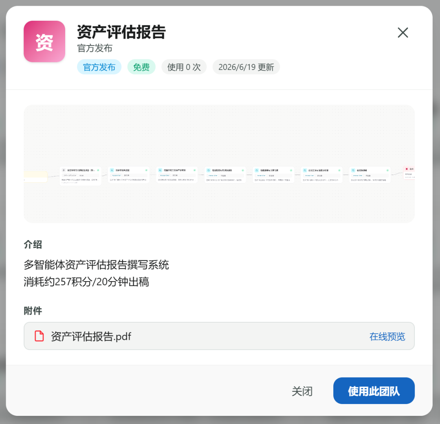Screen dimensions: 440x424
Task: Click the 使用 0 次 usage tag
Action: click(184, 67)
